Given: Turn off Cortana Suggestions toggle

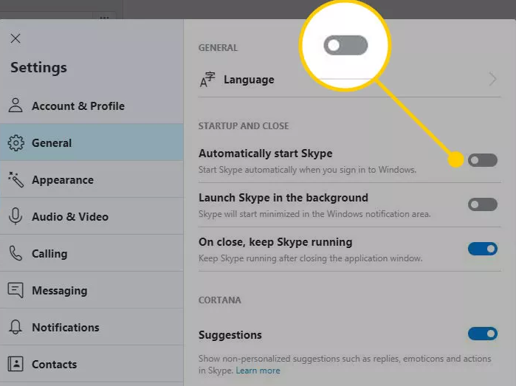Looking at the screenshot, I should (x=483, y=334).
